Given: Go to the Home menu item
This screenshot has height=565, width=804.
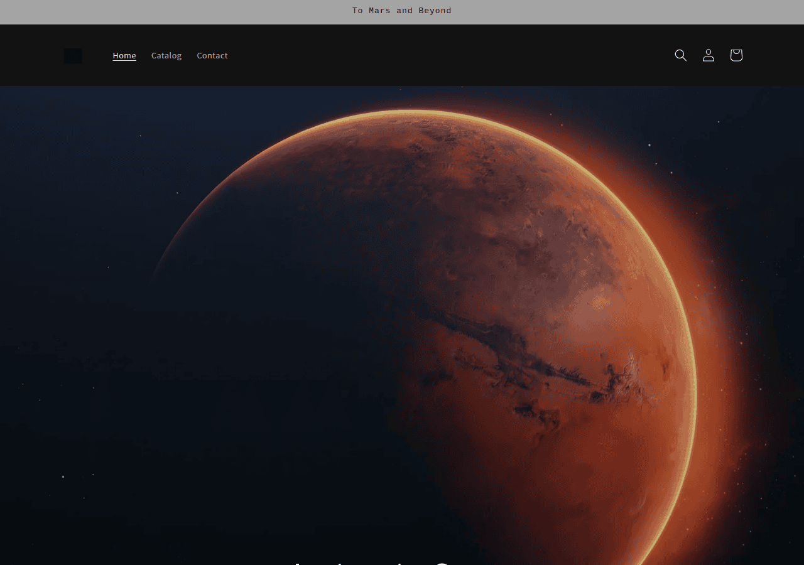Looking at the screenshot, I should click(124, 55).
